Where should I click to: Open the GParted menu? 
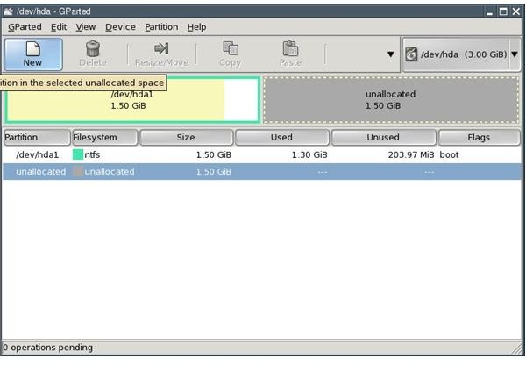coord(25,27)
